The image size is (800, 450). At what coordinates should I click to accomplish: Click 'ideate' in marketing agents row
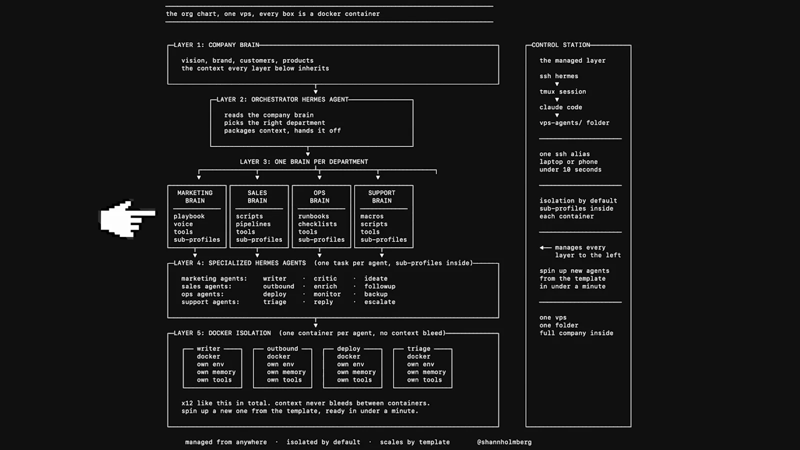375,278
